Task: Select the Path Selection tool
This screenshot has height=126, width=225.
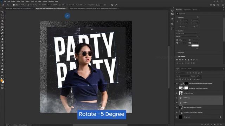Action: click(2, 63)
